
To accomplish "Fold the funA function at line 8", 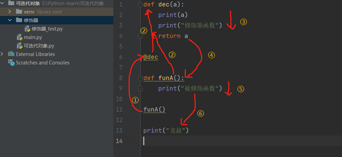I will pyautogui.click(x=140, y=78).
